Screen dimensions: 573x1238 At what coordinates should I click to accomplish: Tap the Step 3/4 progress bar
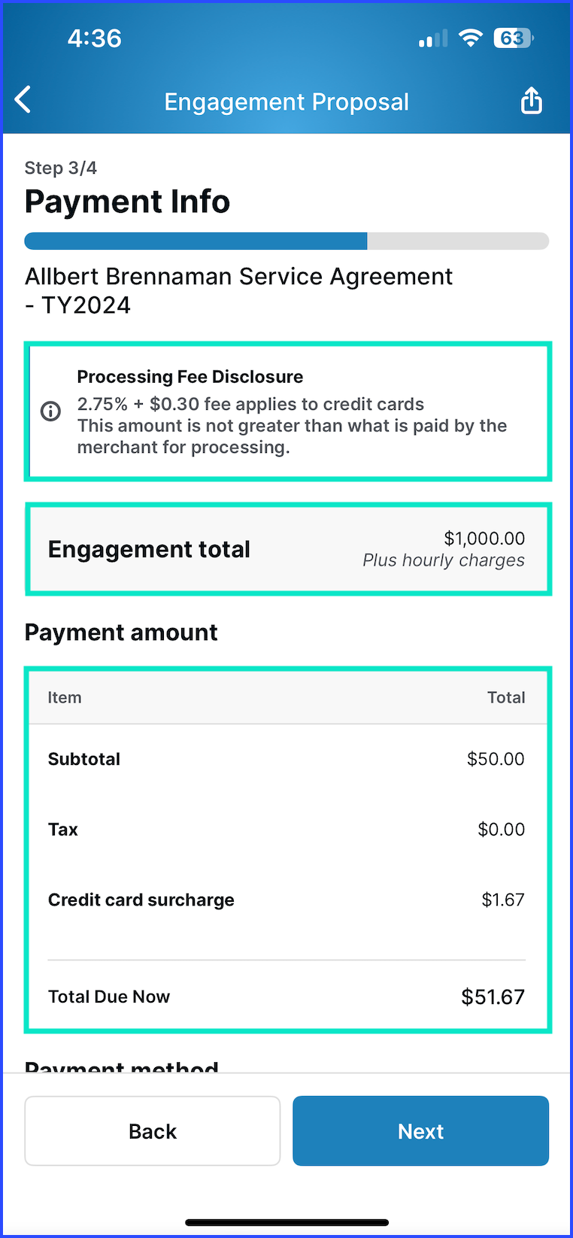[x=286, y=241]
